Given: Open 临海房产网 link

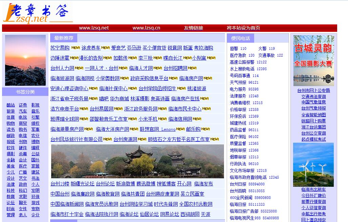Looking at the screenshot, I should coord(191,78).
